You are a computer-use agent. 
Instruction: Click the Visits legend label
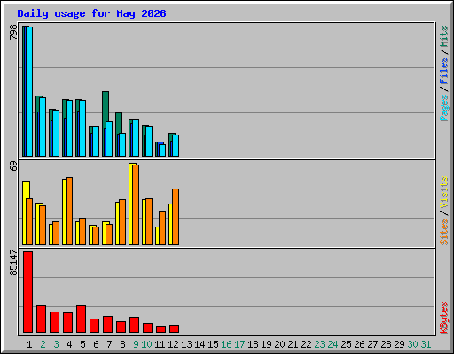pyautogui.click(x=443, y=193)
